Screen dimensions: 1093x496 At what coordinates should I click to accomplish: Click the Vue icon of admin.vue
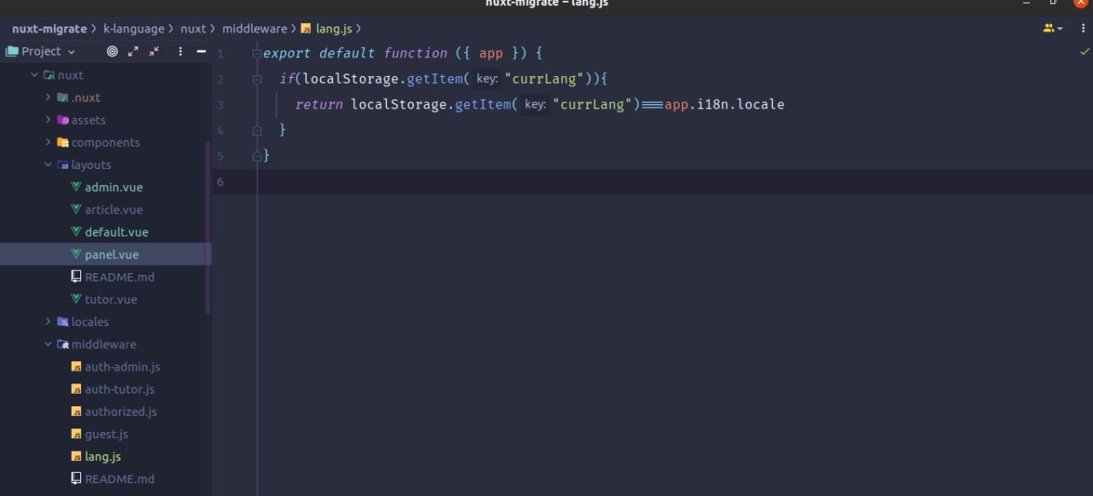point(76,187)
